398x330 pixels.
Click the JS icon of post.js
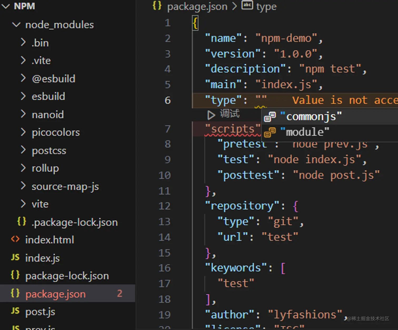(x=15, y=311)
